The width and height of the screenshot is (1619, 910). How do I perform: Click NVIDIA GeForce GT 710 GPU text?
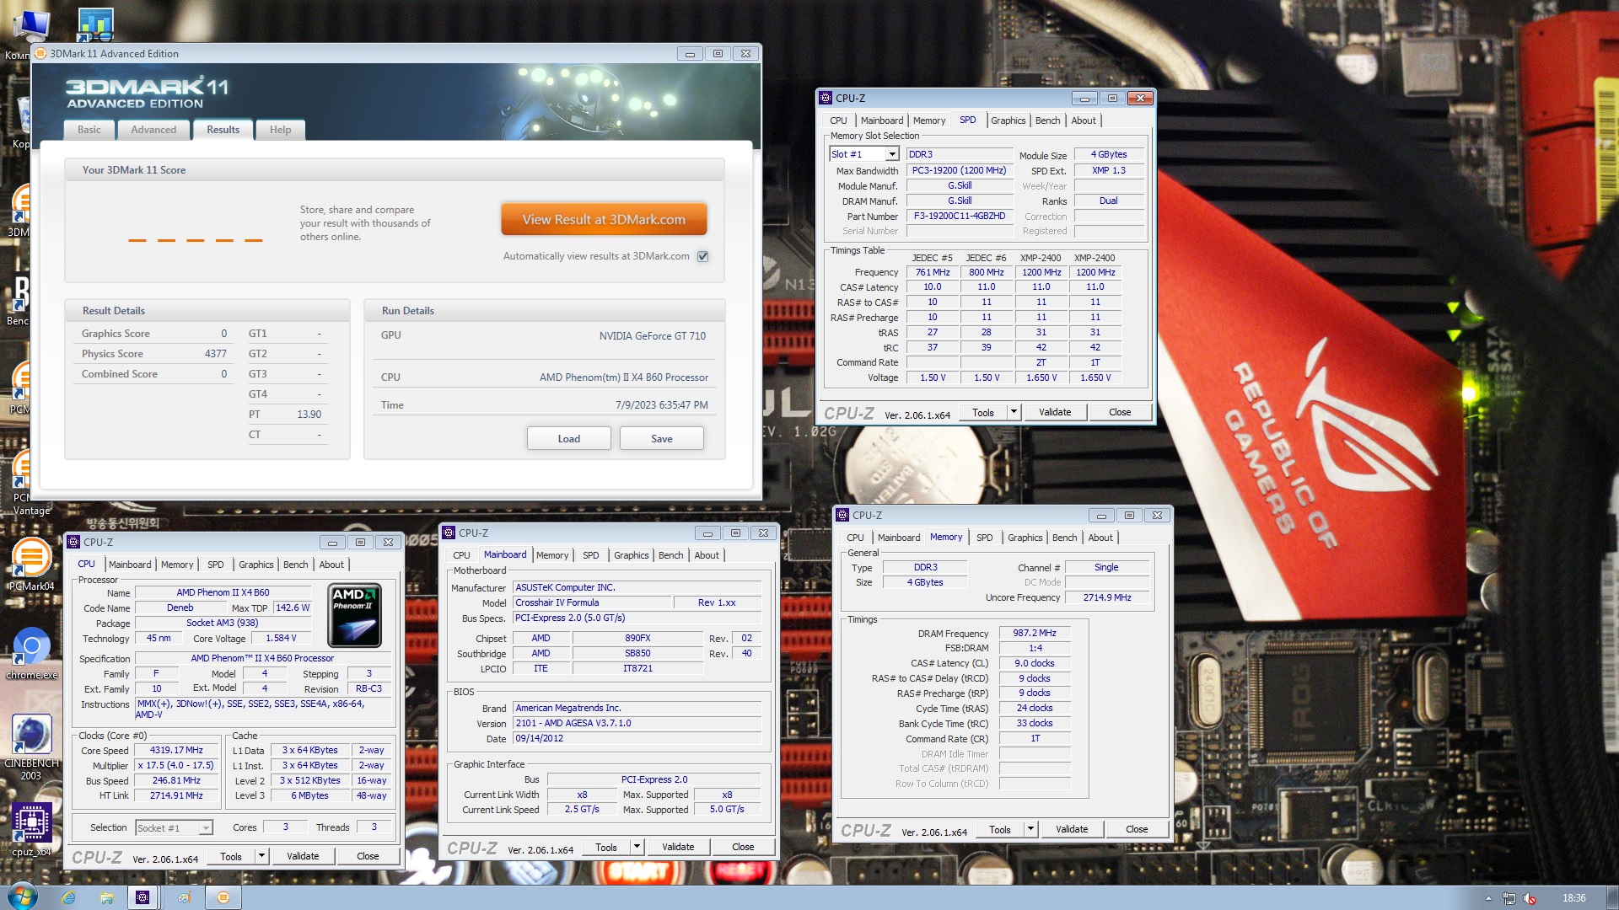pyautogui.click(x=652, y=336)
